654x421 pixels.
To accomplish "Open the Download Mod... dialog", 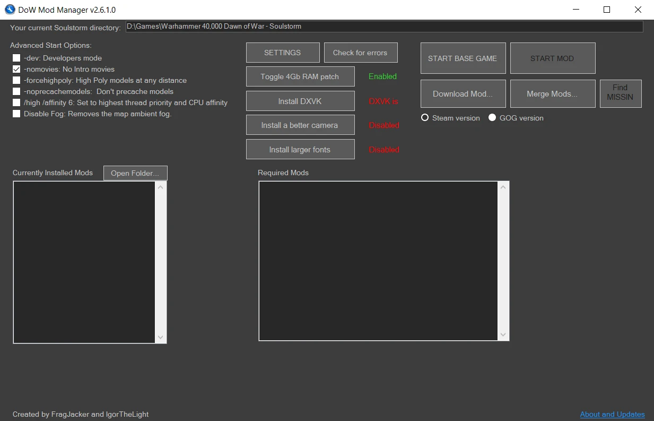I will [x=463, y=94].
